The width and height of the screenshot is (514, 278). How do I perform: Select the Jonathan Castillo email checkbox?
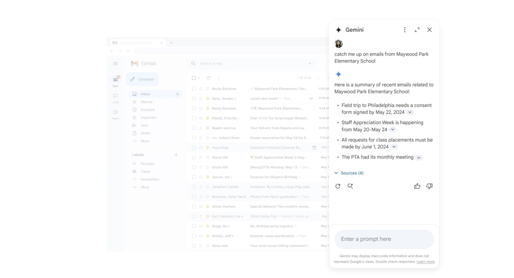click(194, 187)
